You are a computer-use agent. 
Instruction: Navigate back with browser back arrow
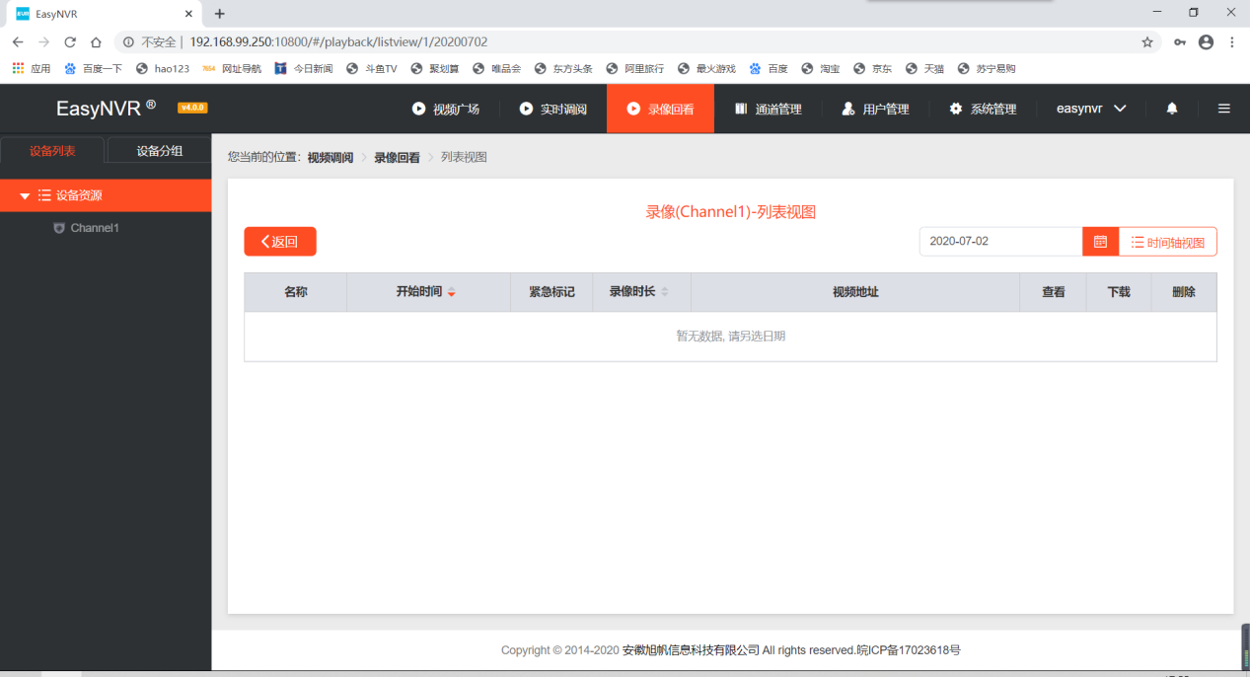(x=18, y=42)
